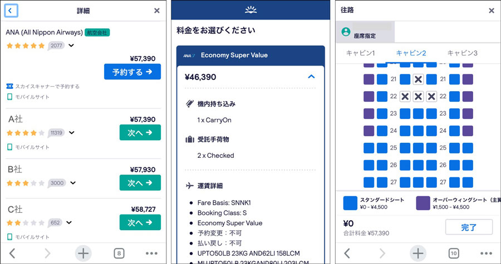Click the ANA logo on Economy Super Value
Screen dimensions: 501x264
point(189,56)
